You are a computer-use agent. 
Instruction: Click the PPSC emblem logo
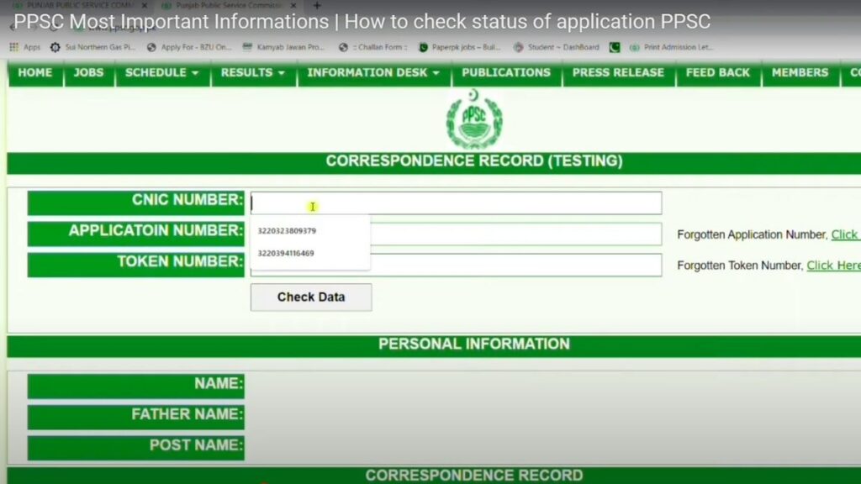click(x=474, y=119)
